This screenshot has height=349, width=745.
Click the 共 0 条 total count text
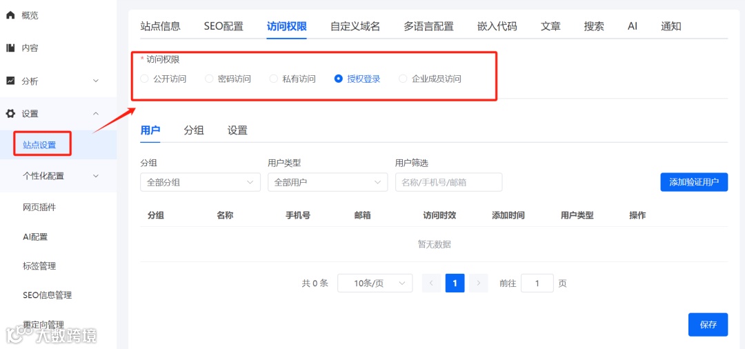coord(315,283)
